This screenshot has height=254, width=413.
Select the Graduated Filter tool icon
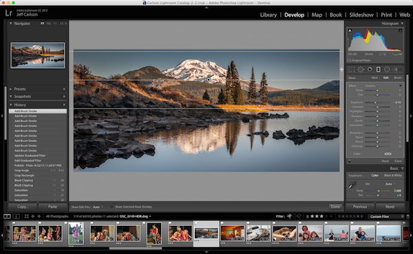(378, 69)
